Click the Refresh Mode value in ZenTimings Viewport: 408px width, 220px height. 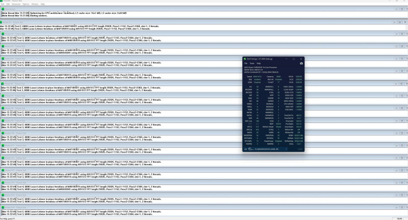click(x=278, y=127)
